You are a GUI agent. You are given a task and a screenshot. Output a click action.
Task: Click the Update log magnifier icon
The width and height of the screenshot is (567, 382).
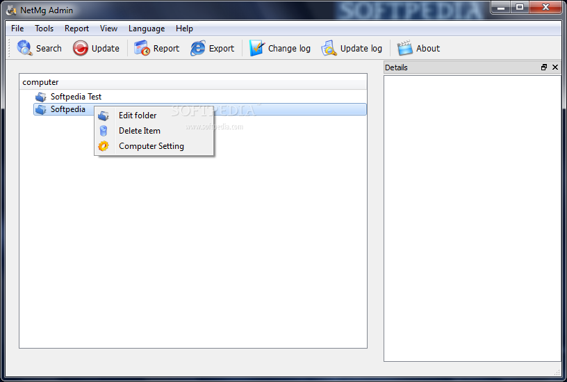(329, 48)
